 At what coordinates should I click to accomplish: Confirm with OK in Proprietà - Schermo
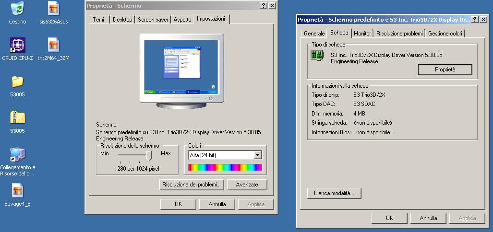click(178, 204)
